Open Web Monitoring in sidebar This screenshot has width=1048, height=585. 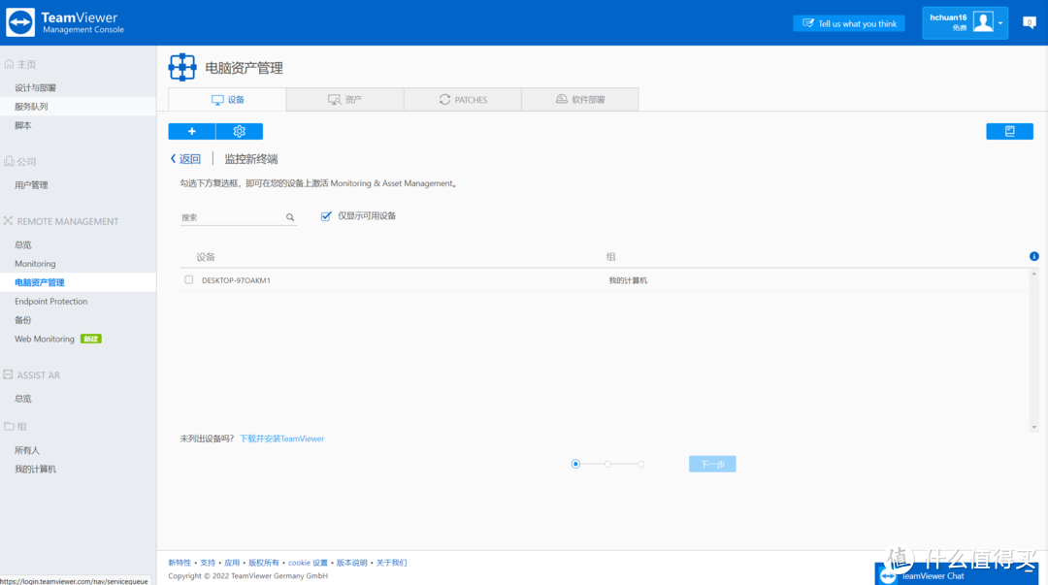44,339
